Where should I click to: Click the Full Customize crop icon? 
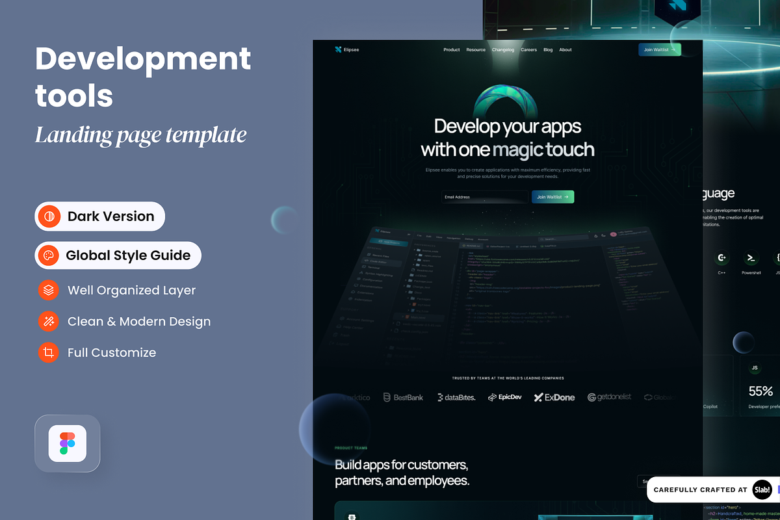[49, 352]
